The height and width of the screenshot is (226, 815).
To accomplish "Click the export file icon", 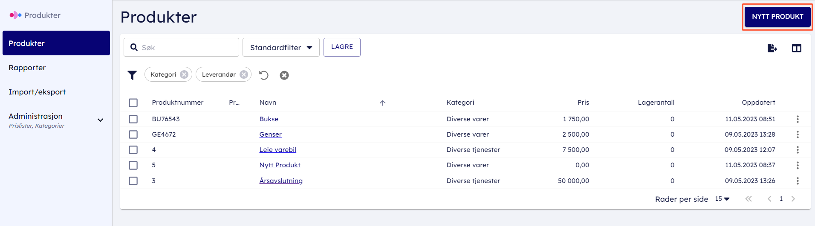I will [x=772, y=48].
